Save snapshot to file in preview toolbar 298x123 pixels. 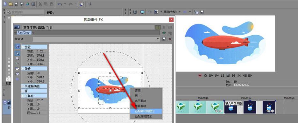tap(202, 12)
